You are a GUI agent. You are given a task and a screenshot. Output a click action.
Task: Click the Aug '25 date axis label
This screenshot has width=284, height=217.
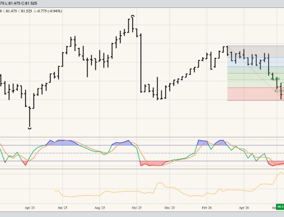[99, 208]
